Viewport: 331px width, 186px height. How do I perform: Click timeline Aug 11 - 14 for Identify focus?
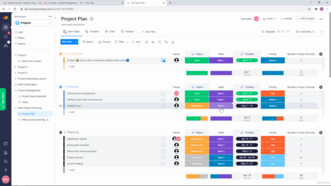tap(247, 106)
